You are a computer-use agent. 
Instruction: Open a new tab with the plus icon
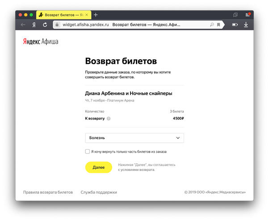tap(96, 15)
